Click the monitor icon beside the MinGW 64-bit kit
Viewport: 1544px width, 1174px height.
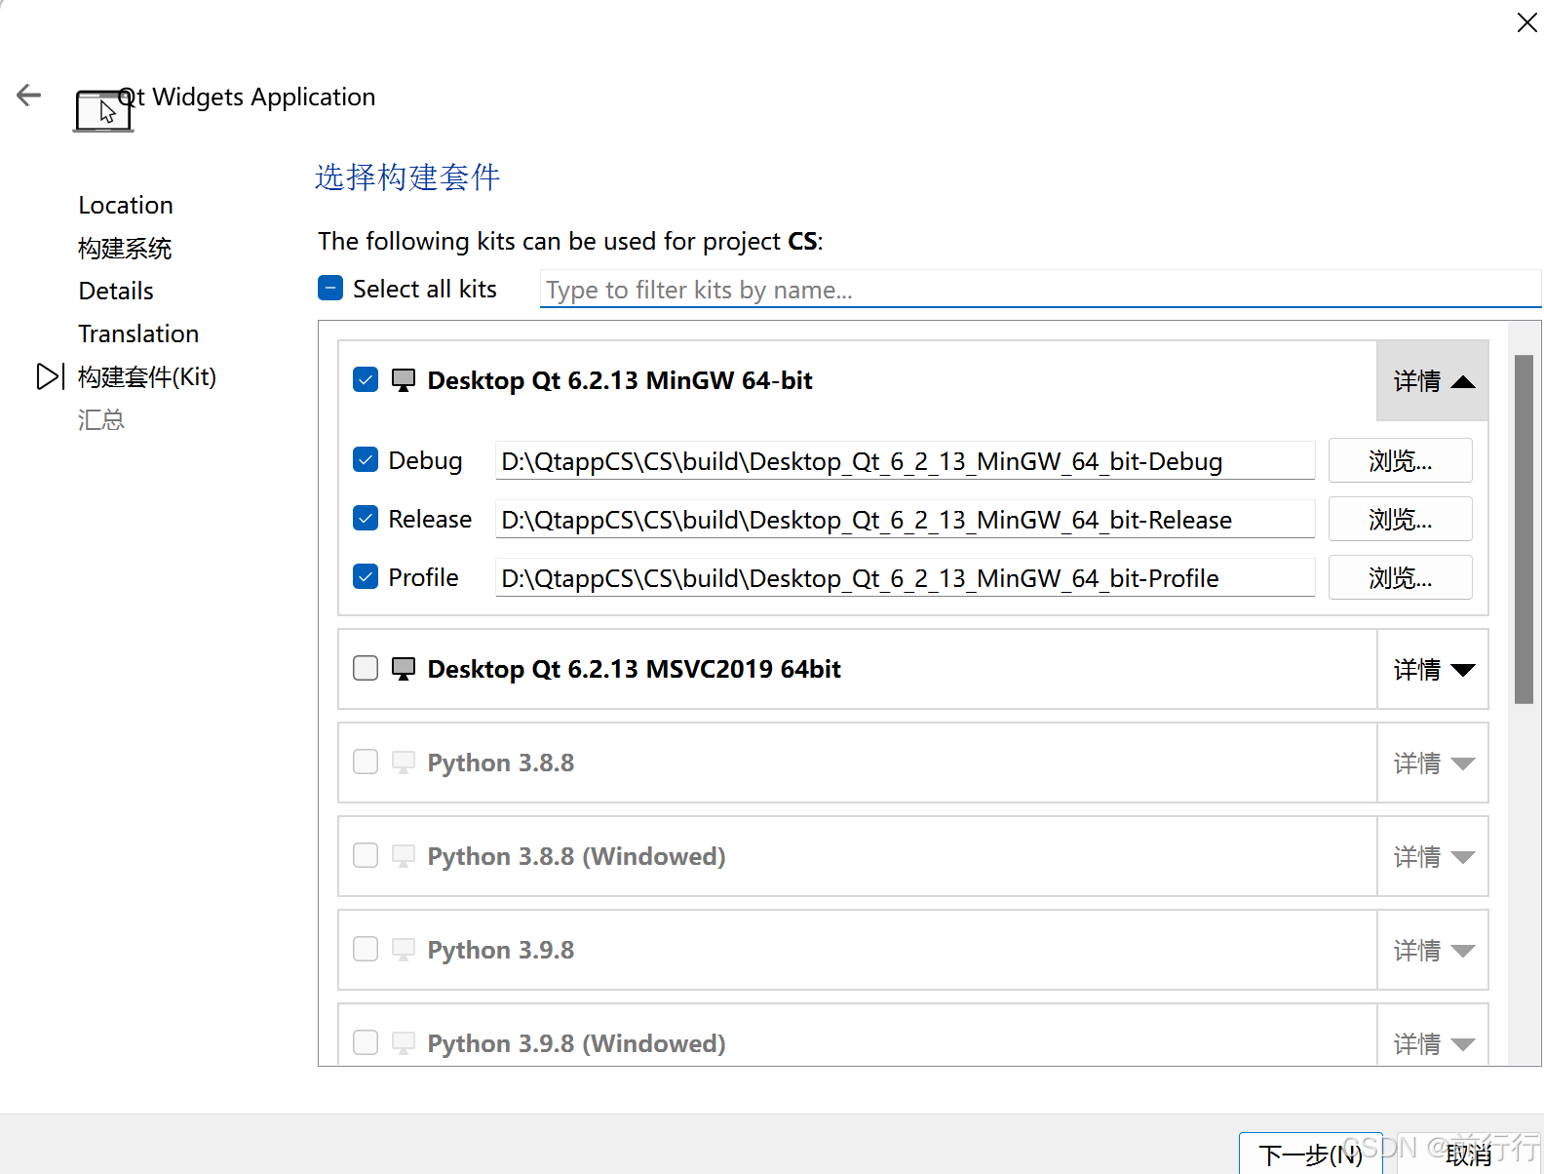click(x=404, y=380)
